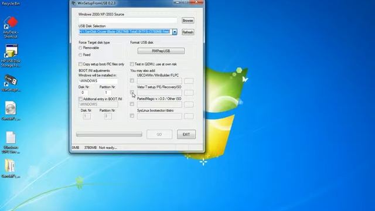The width and height of the screenshot is (375, 211).
Task: Click browse button beside UBCD4Win field
Action: coord(189,81)
